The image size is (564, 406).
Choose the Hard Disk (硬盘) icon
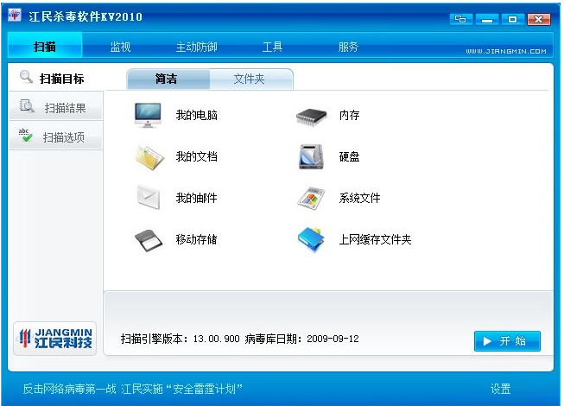(x=310, y=156)
